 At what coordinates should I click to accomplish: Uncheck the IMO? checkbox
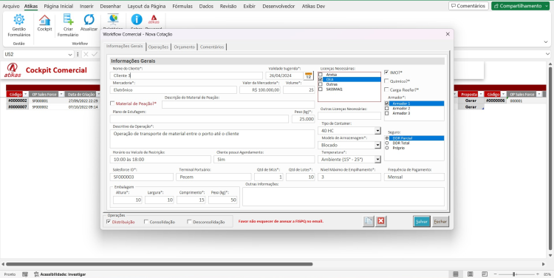point(386,72)
